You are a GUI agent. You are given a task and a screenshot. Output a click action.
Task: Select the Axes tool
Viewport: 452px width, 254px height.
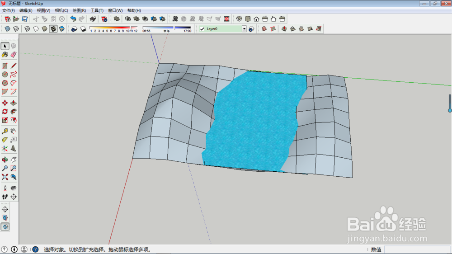[x=5, y=149]
